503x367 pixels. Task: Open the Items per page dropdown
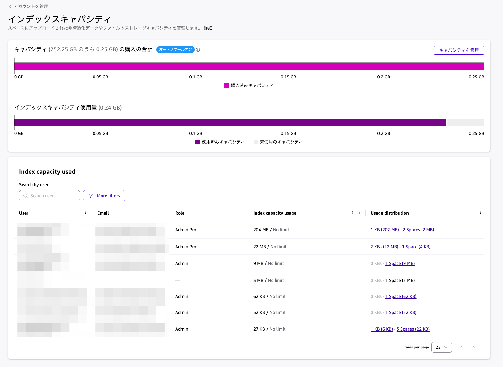(442, 347)
